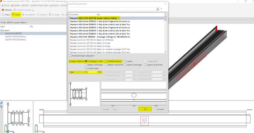Image resolution: width=254 pixels, height=133 pixels.
Task: Click the groepen tree node icon
Action: click(x=1, y=30)
